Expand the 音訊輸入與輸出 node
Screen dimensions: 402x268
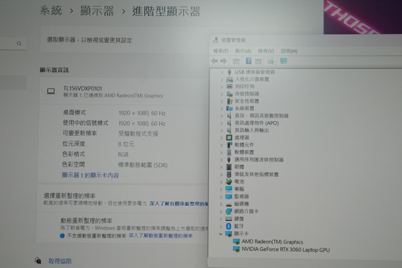222,130
